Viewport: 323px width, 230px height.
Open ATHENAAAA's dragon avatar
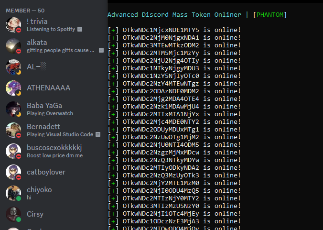point(13,88)
